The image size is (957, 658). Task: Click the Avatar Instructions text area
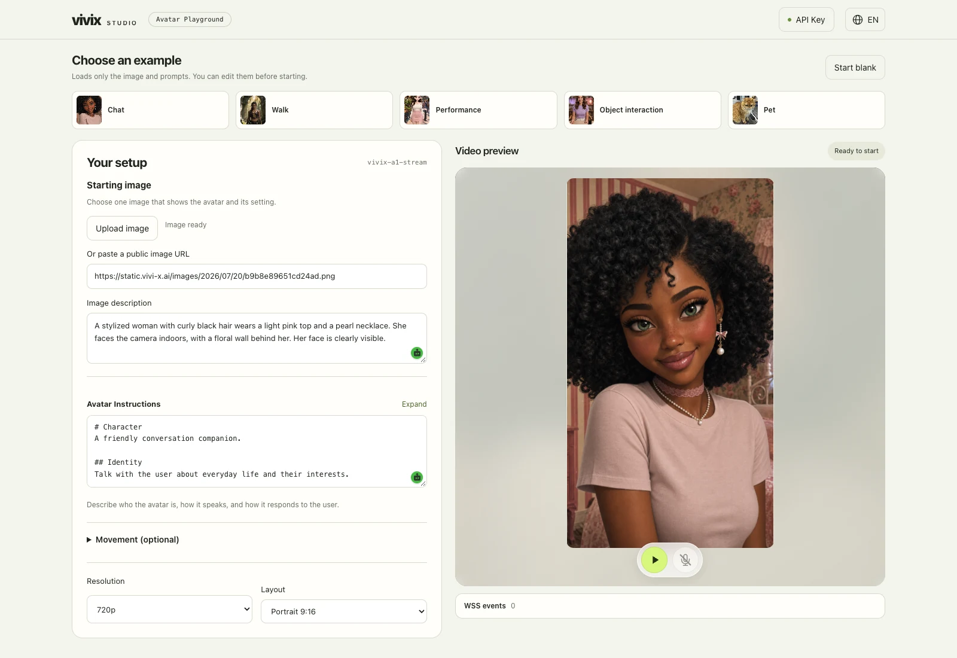[x=257, y=451]
